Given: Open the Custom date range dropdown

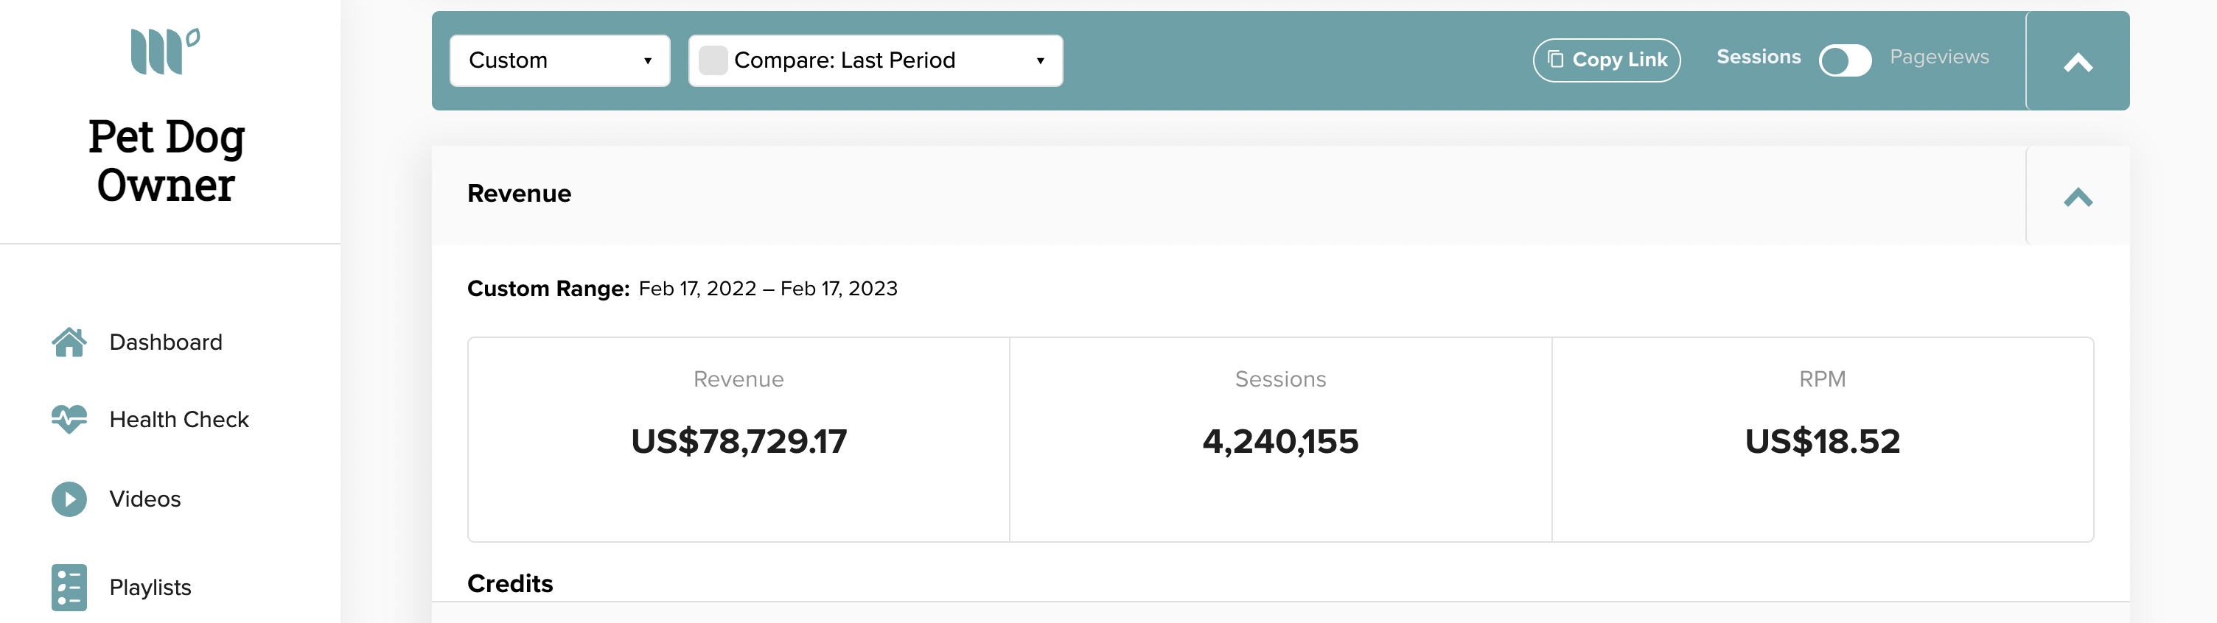Looking at the screenshot, I should (559, 60).
